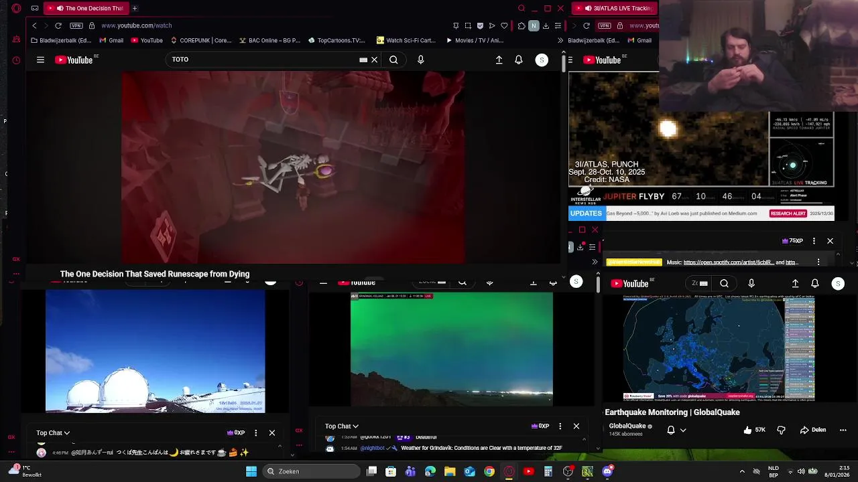Screen dimensions: 858x482
Task: Open more actions menu next to Delen
Action: pos(843,430)
